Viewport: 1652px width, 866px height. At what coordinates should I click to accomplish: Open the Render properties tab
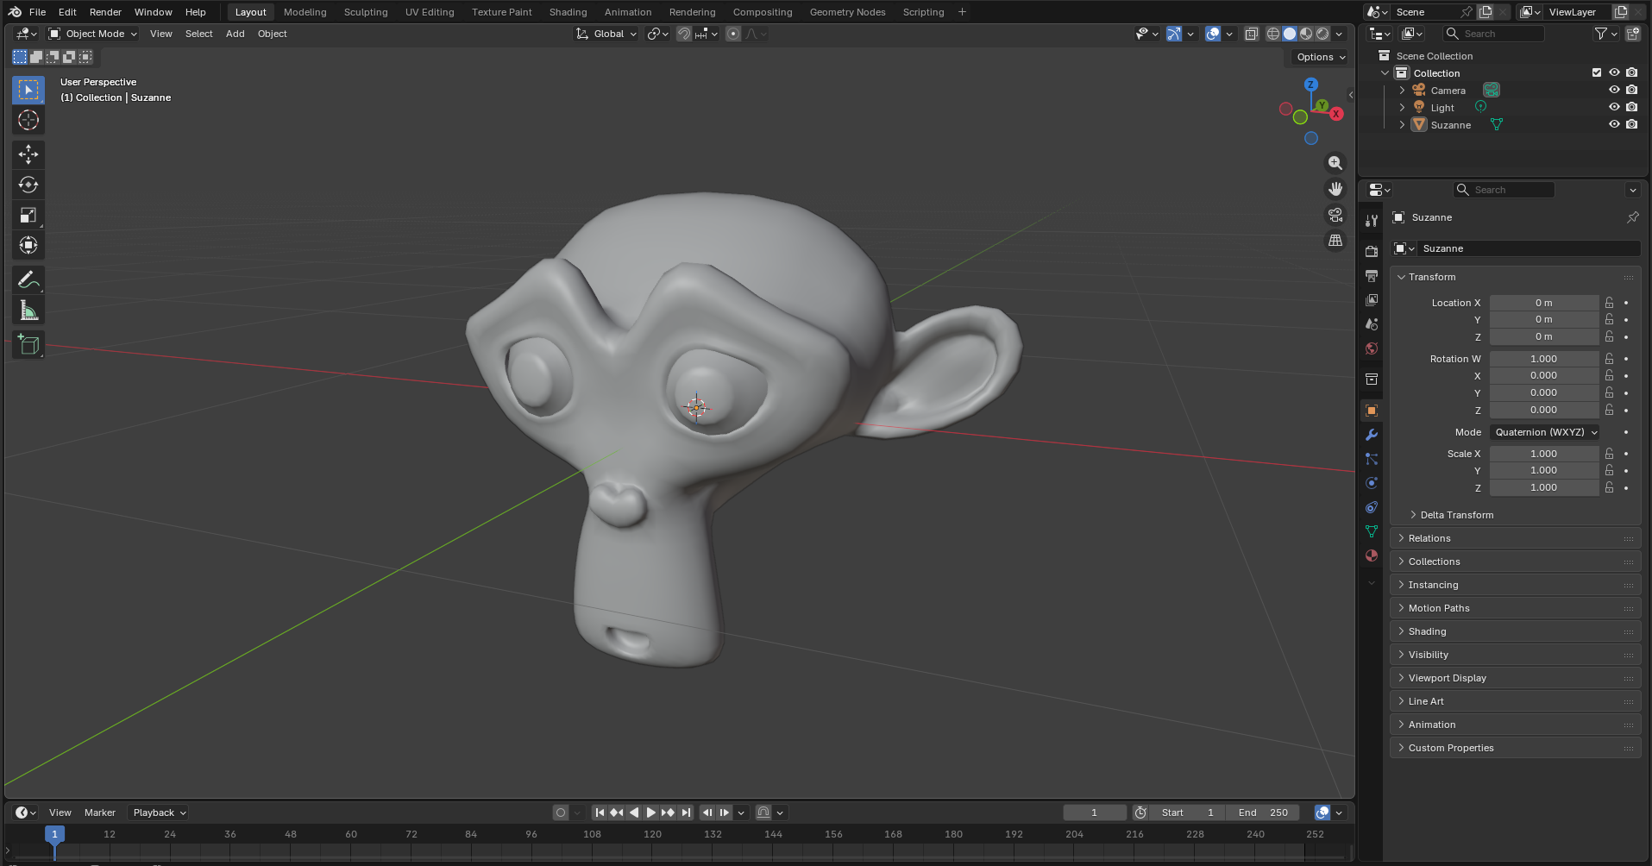(1372, 252)
